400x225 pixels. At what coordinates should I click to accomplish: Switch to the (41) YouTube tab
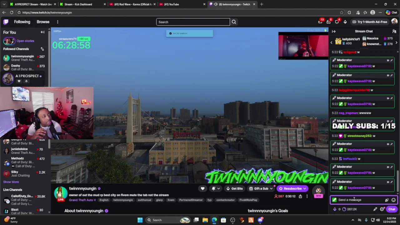click(x=182, y=4)
